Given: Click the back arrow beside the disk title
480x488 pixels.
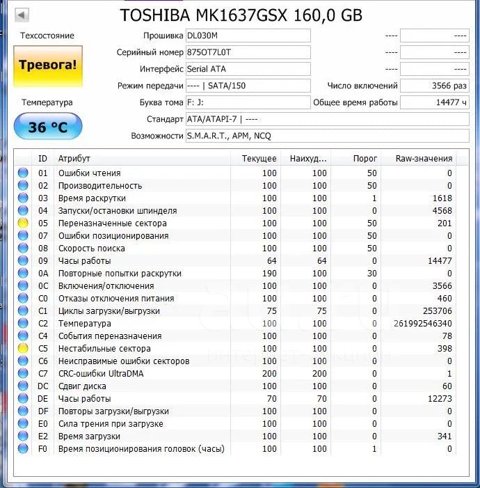Looking at the screenshot, I should click(x=22, y=15).
